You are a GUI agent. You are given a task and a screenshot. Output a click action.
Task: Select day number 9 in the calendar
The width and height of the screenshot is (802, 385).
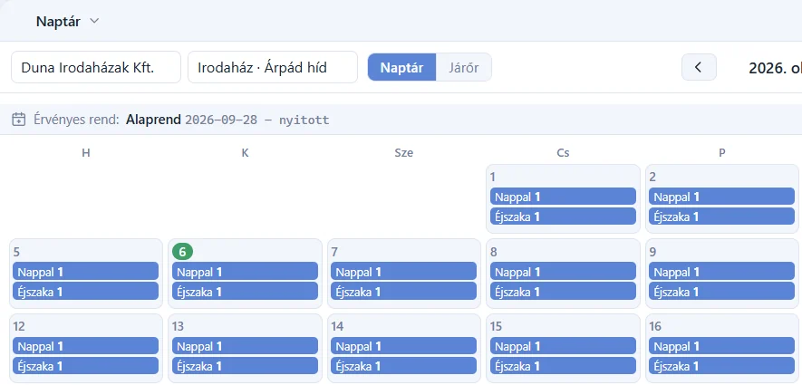[652, 252]
